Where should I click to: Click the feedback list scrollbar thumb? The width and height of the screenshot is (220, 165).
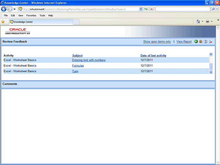(211, 67)
